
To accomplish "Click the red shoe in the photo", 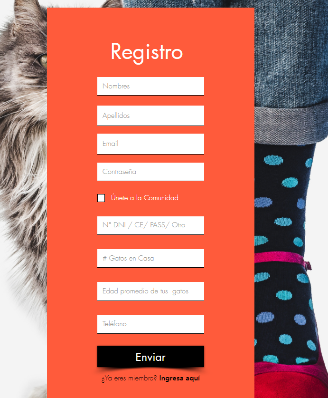I will pos(291,381).
